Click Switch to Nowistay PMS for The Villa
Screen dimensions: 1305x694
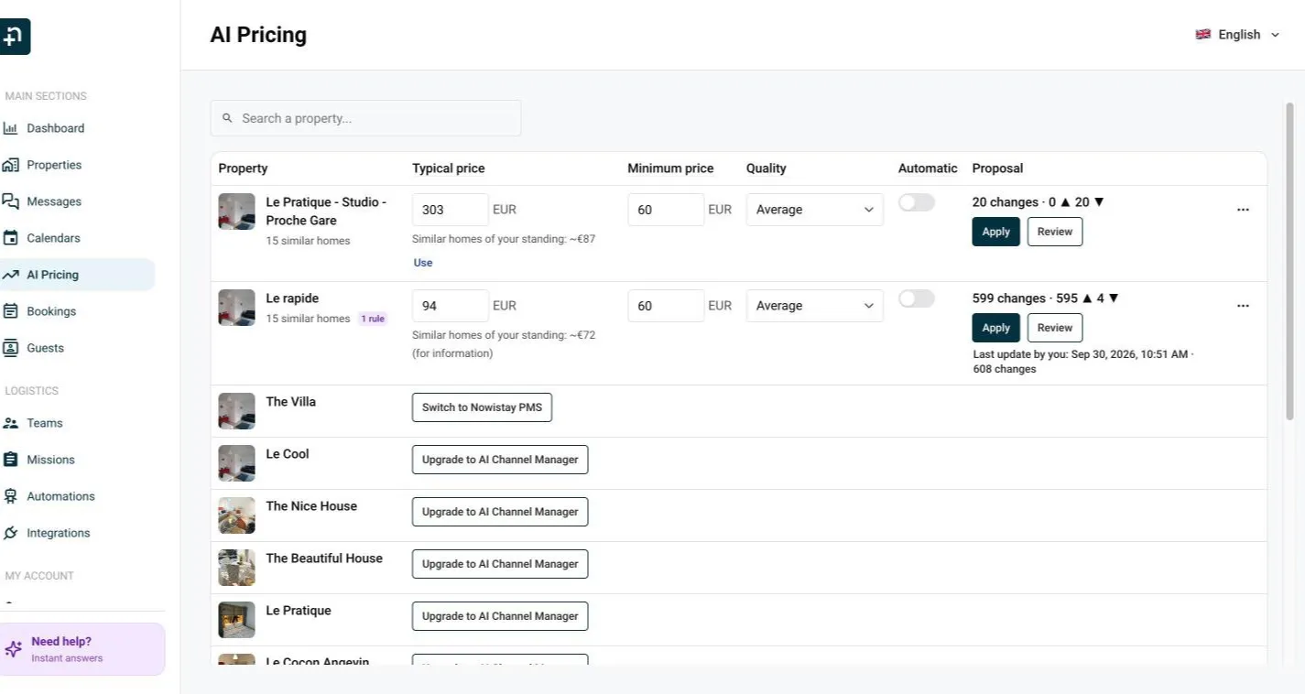click(x=482, y=407)
